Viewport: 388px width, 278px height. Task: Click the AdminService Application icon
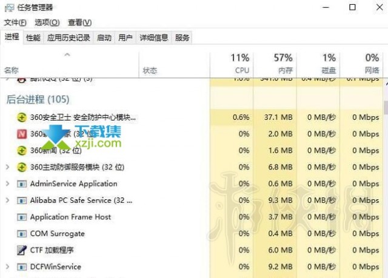pos(22,184)
